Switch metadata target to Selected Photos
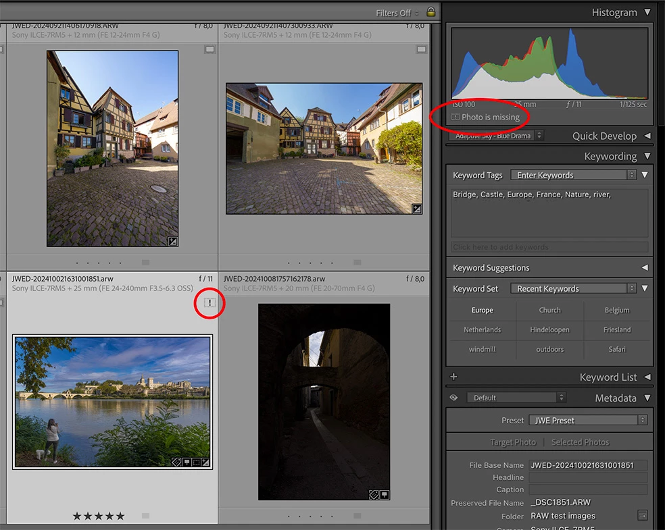 coord(580,442)
